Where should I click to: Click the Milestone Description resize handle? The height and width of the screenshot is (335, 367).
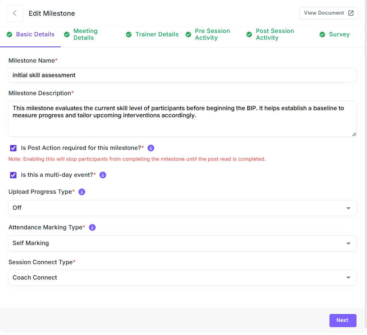(354, 134)
